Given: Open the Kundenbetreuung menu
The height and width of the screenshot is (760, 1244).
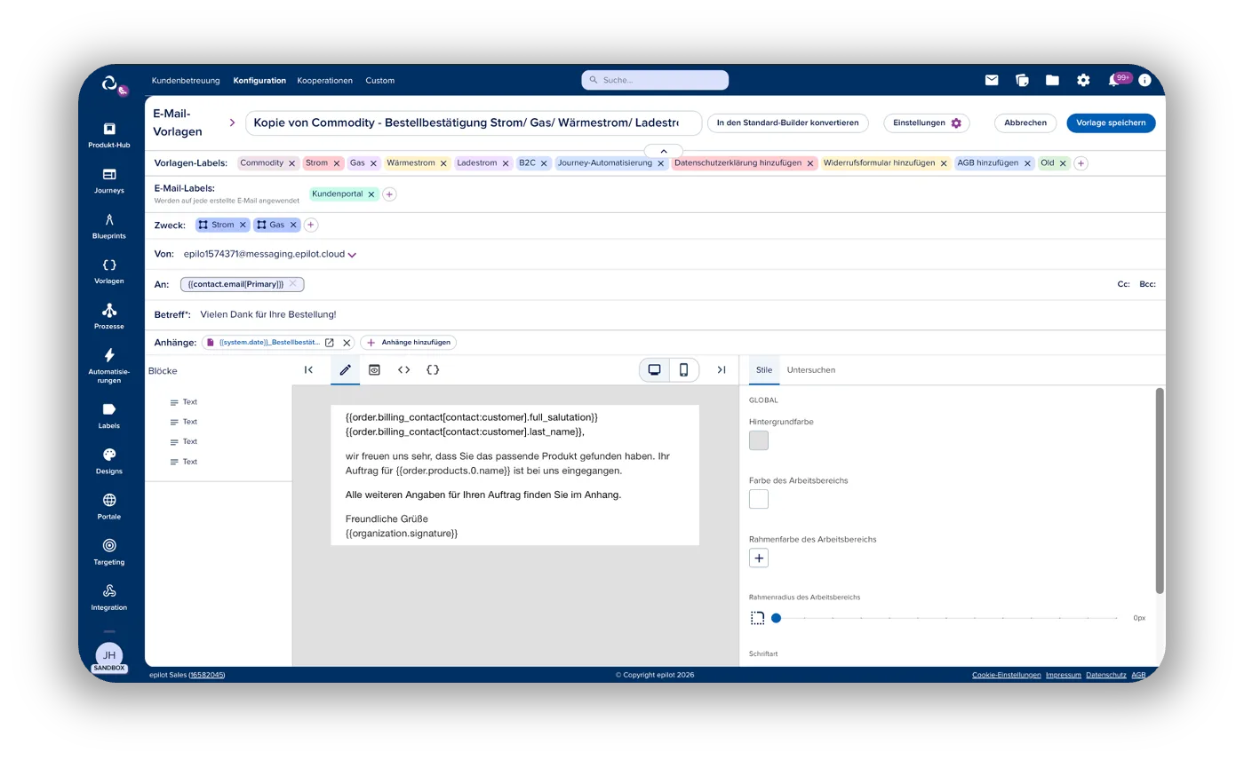Looking at the screenshot, I should pyautogui.click(x=186, y=80).
